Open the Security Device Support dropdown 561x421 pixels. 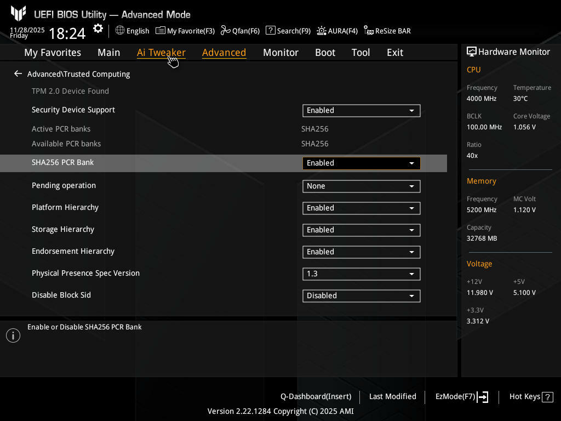[361, 110]
